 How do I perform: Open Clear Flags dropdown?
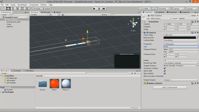tap(181, 35)
